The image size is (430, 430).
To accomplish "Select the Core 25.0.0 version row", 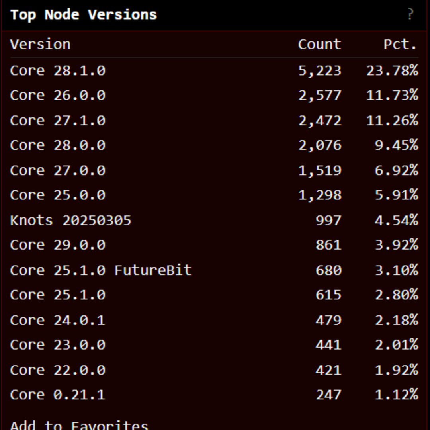I will click(214, 195).
